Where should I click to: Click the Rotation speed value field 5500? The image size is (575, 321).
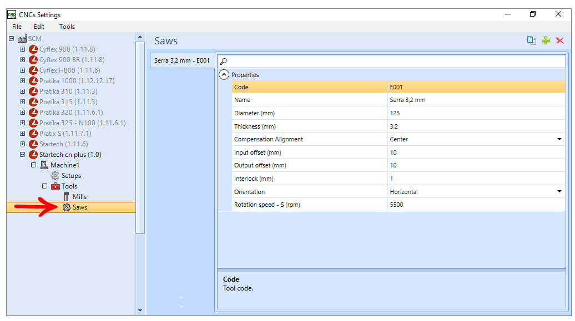coord(476,205)
